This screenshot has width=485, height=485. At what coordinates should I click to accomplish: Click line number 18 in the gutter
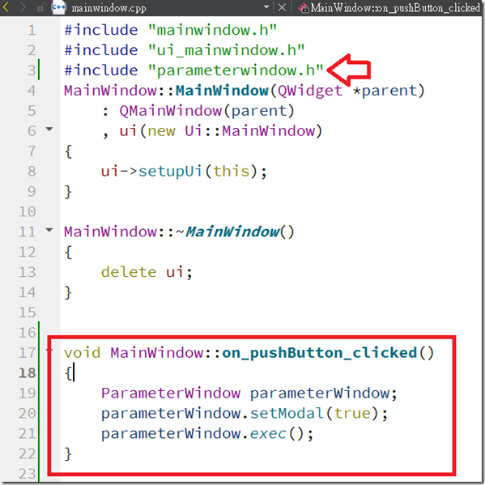coord(28,373)
